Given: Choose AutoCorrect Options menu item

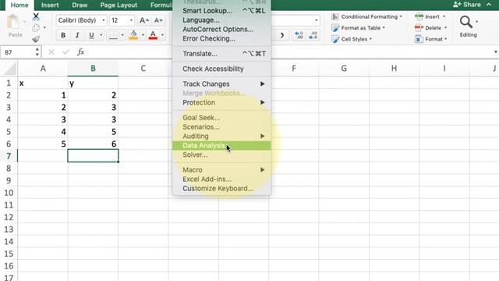Looking at the screenshot, I should tap(221, 30).
